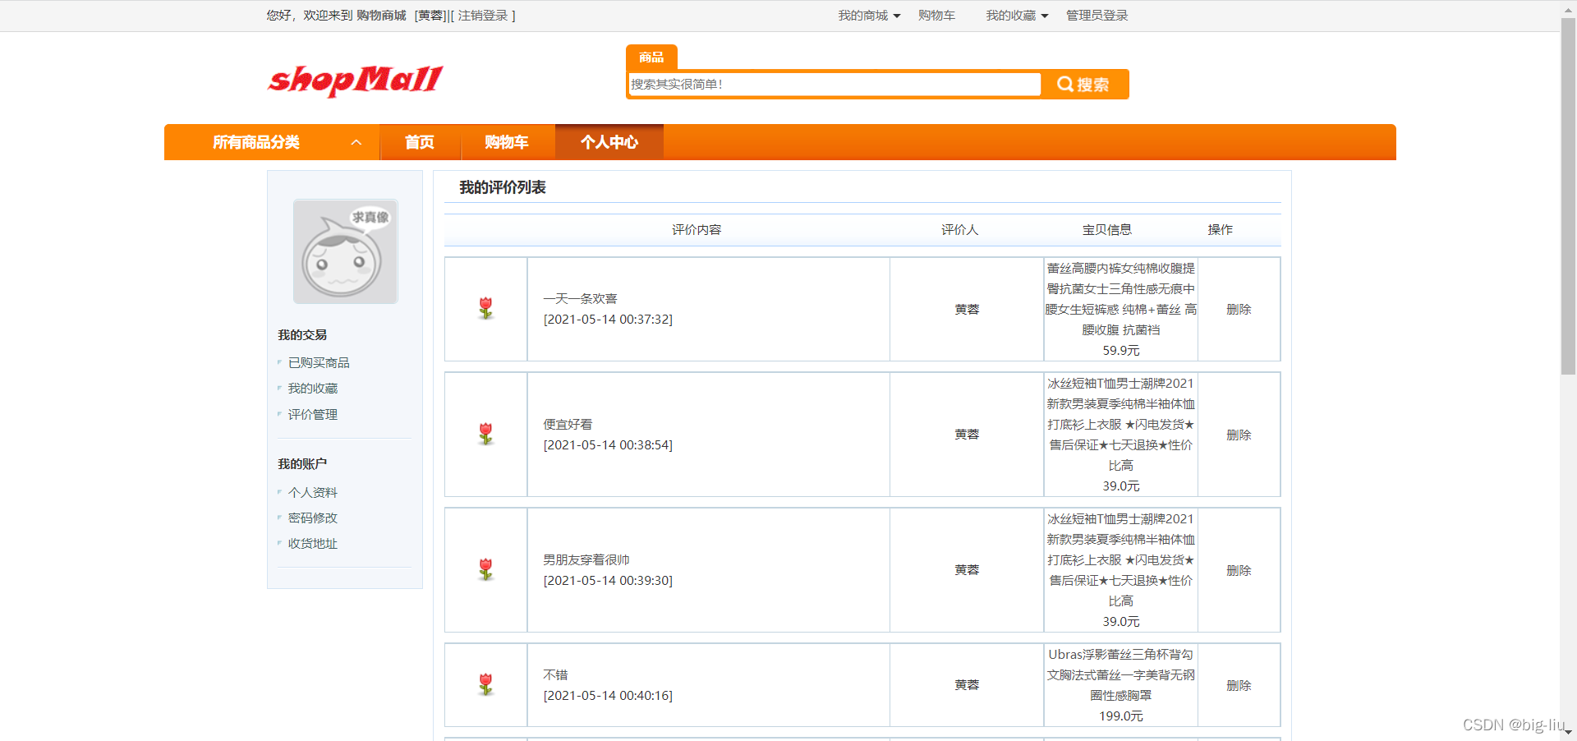The width and height of the screenshot is (1577, 741).
Task: Open the 蕾丝高腰内裤 product priced 59.9元
Action: 1121,299
